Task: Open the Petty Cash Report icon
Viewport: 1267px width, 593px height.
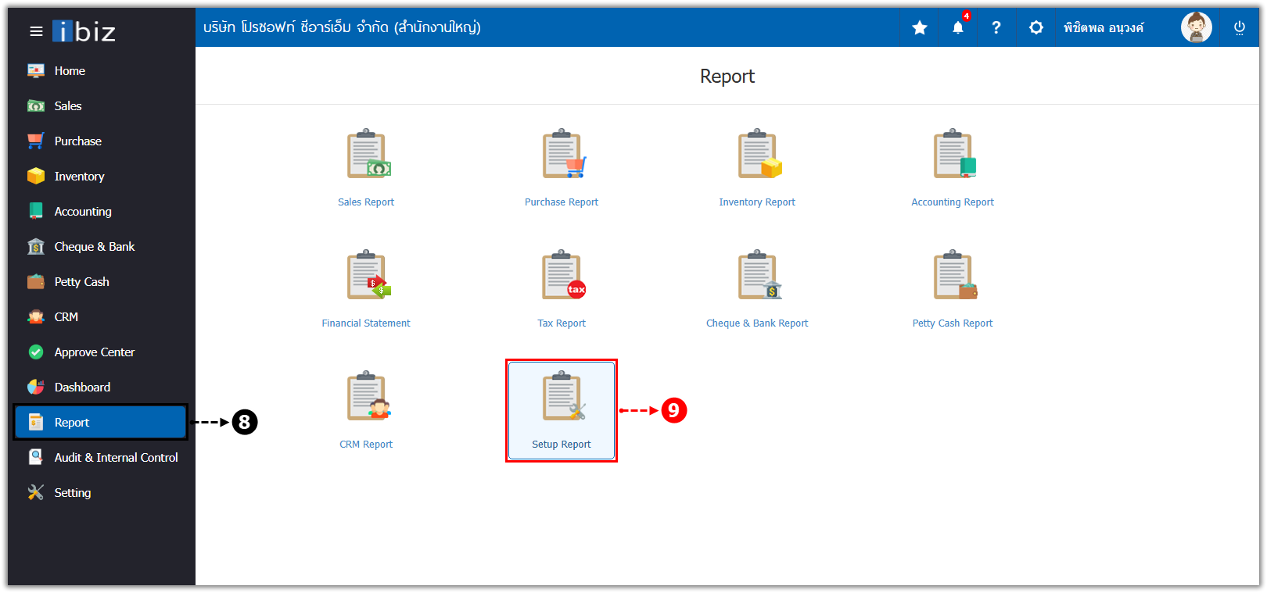Action: [953, 276]
